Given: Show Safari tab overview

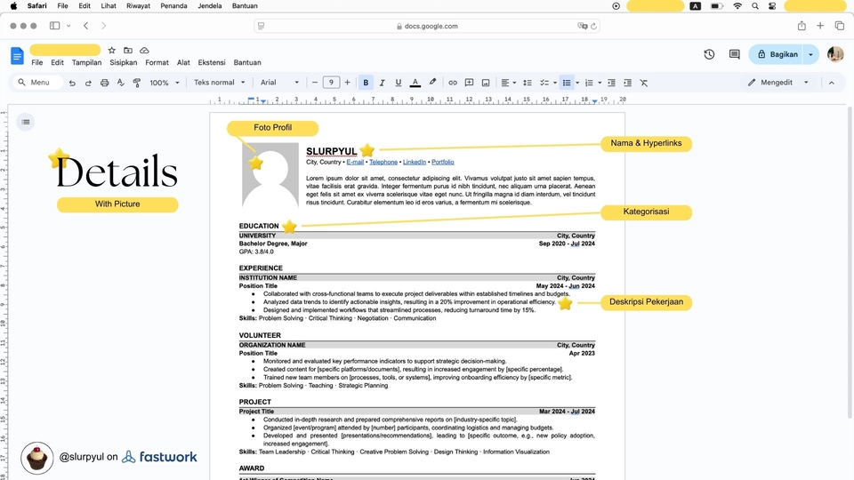Looking at the screenshot, I should pos(839,26).
